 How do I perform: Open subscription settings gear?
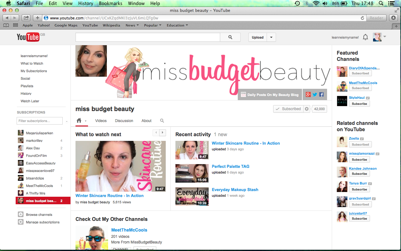tap(307, 109)
